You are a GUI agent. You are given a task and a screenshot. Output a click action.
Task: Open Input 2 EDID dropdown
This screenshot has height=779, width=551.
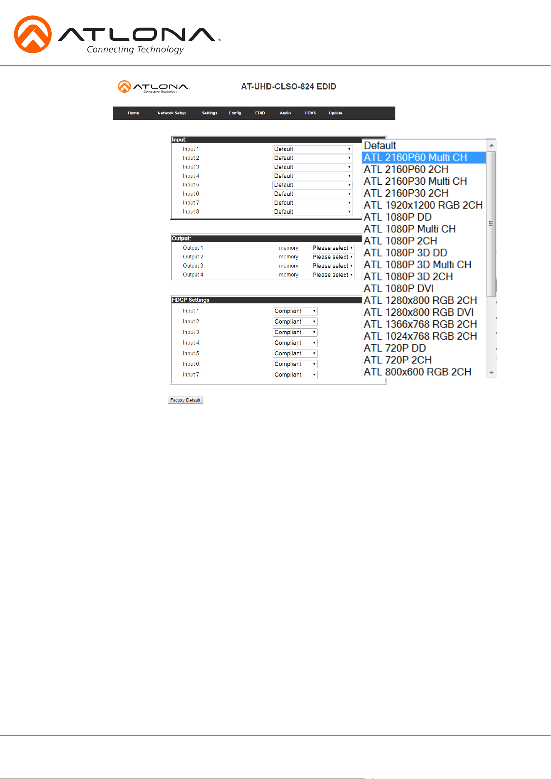313,158
